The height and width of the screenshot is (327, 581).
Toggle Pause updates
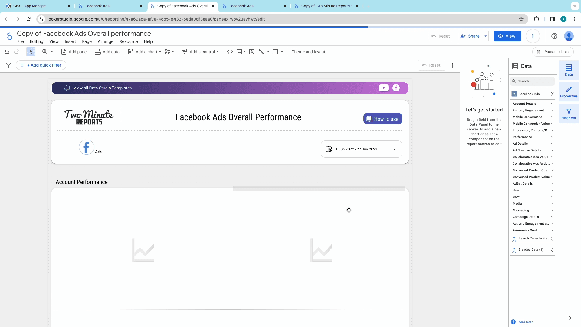tap(553, 52)
